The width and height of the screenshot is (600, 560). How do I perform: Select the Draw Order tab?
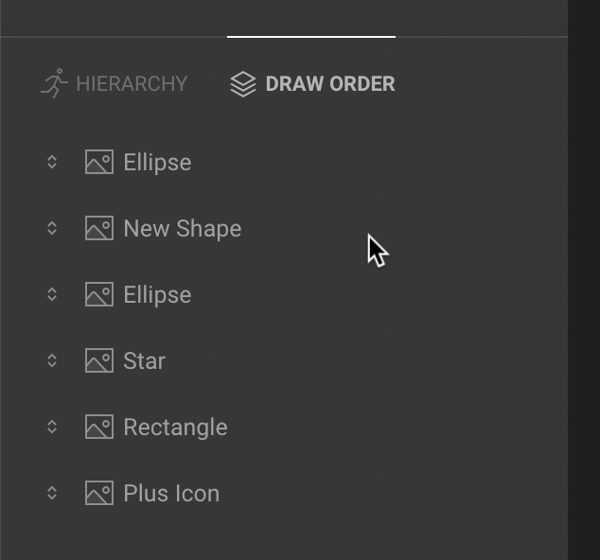point(312,84)
